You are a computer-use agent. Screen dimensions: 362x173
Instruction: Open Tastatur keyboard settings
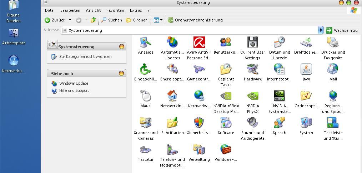pyautogui.click(x=146, y=150)
